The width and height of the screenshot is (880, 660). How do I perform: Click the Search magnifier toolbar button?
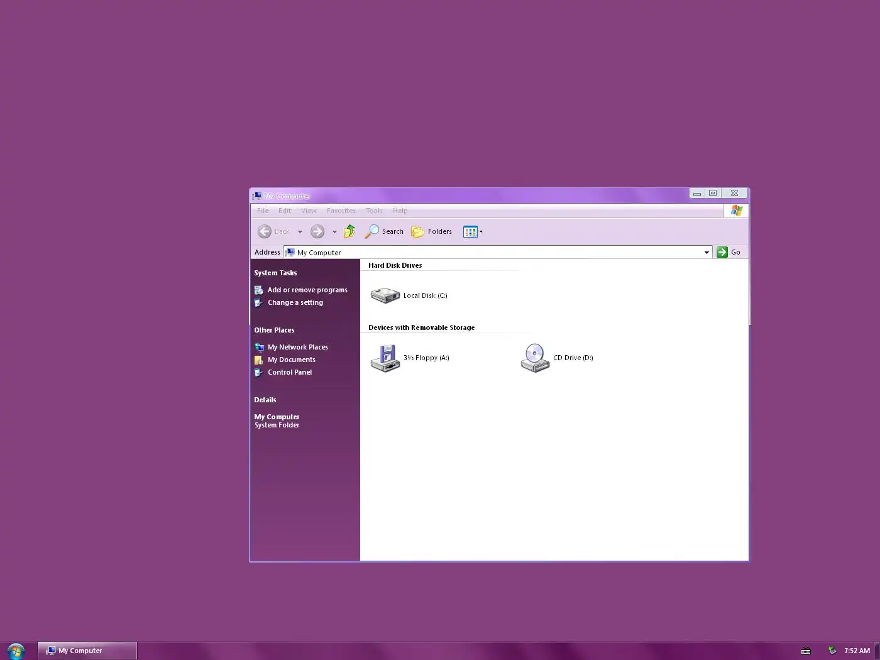tap(384, 231)
